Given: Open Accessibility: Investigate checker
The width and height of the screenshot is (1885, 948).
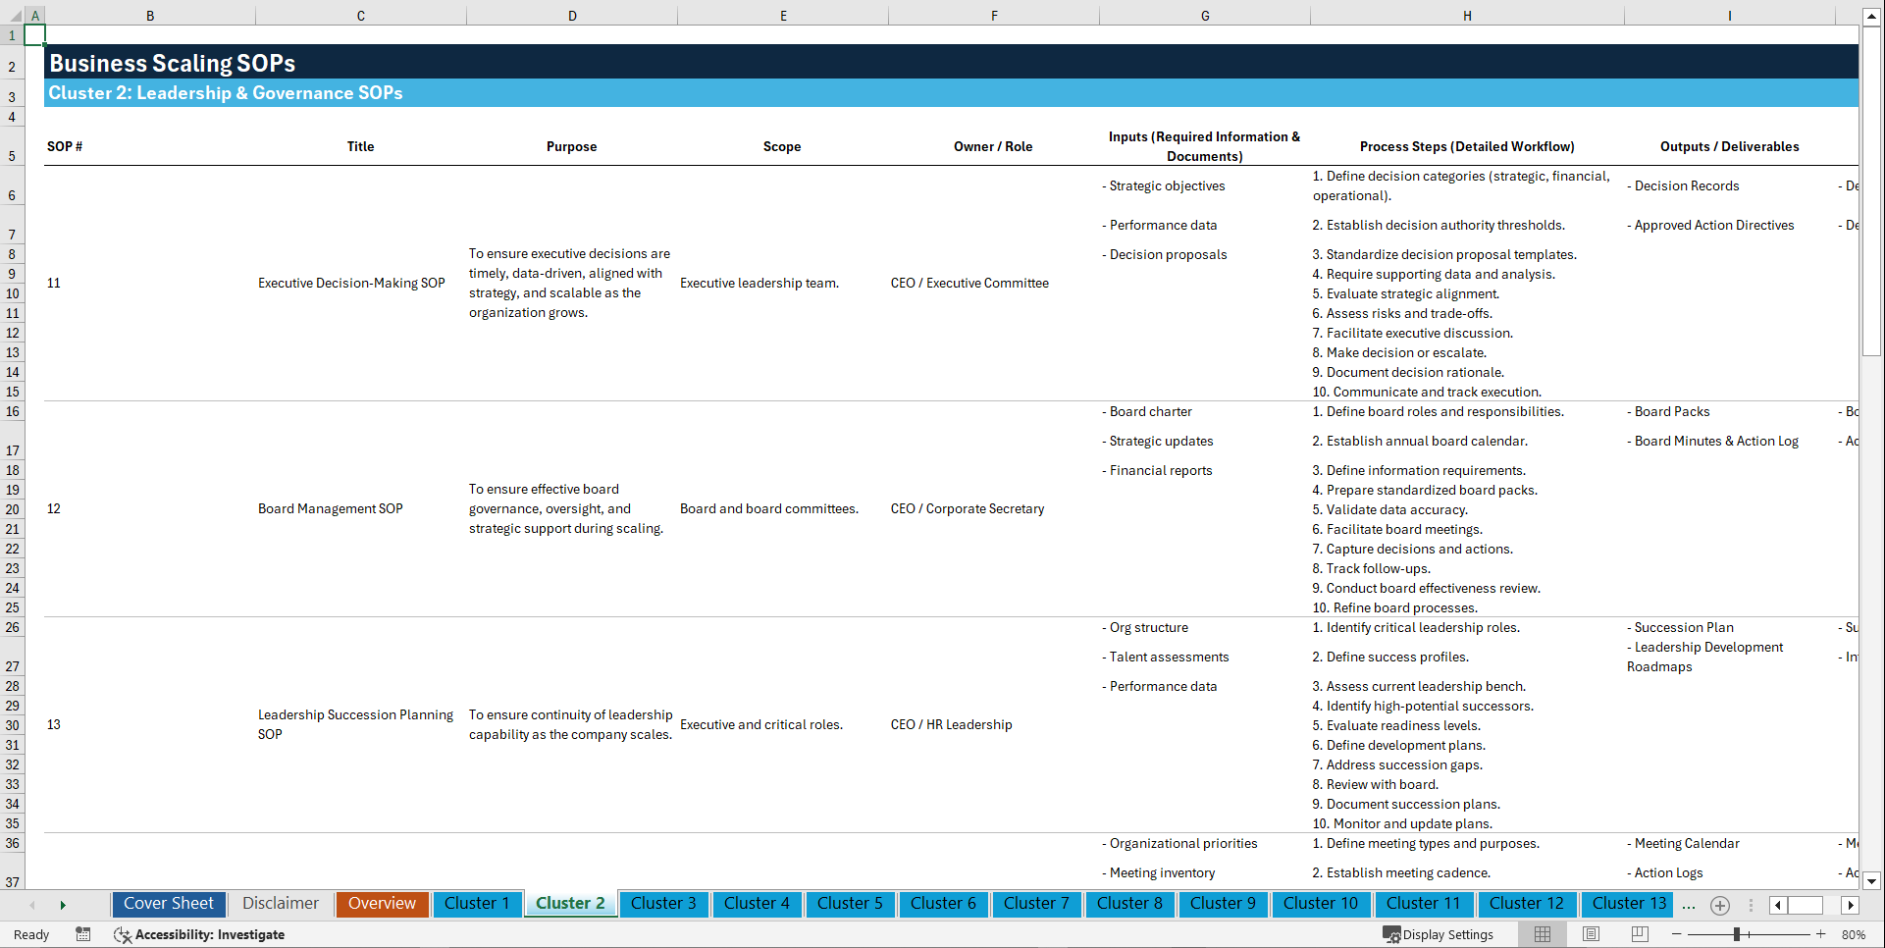Looking at the screenshot, I should pos(199,934).
